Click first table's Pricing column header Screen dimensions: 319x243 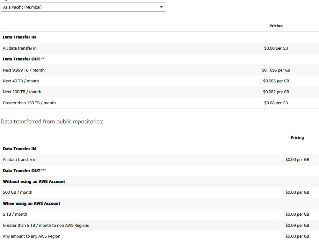276,26
